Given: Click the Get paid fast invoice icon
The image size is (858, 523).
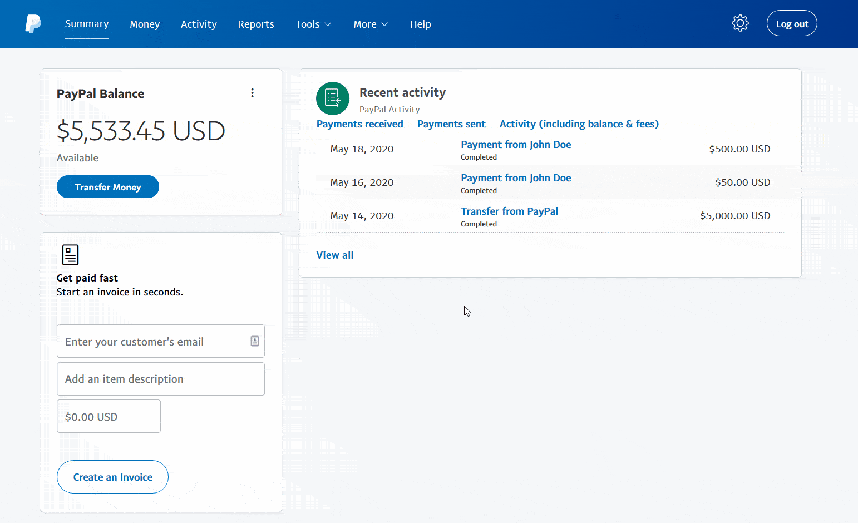Looking at the screenshot, I should tap(70, 254).
